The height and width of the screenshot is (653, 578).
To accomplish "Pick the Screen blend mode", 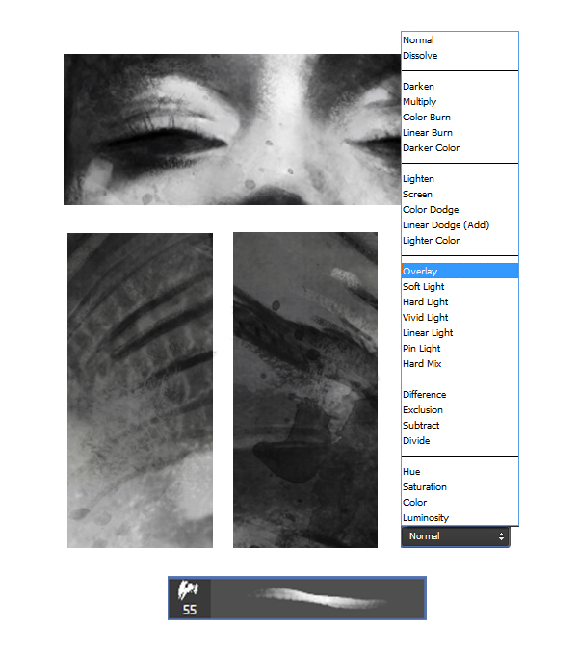I will coord(460,195).
